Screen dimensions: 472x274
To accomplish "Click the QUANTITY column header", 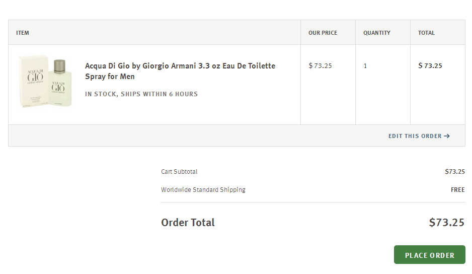I will [x=377, y=33].
